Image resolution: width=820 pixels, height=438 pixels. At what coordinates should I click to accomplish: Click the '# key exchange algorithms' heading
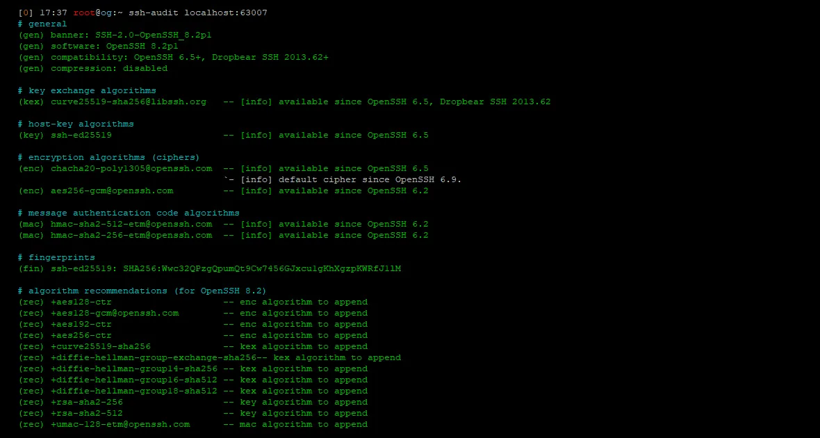pos(87,90)
